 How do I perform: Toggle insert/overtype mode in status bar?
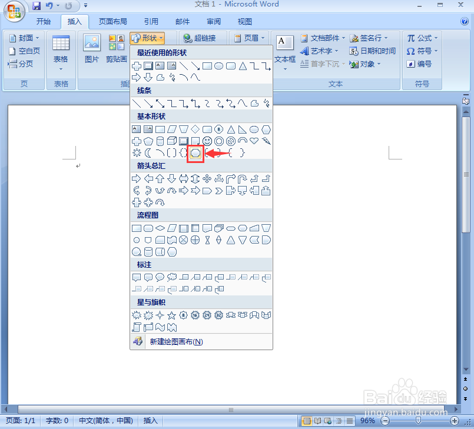tap(150, 421)
